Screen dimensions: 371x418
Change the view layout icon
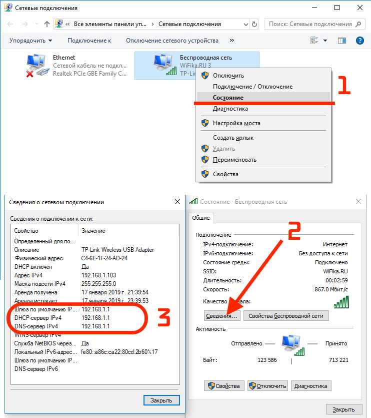(x=314, y=40)
